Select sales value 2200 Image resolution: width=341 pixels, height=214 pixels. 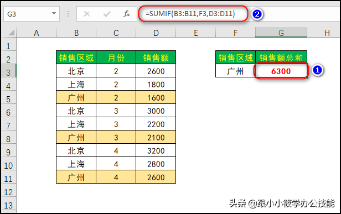pyautogui.click(x=156, y=124)
